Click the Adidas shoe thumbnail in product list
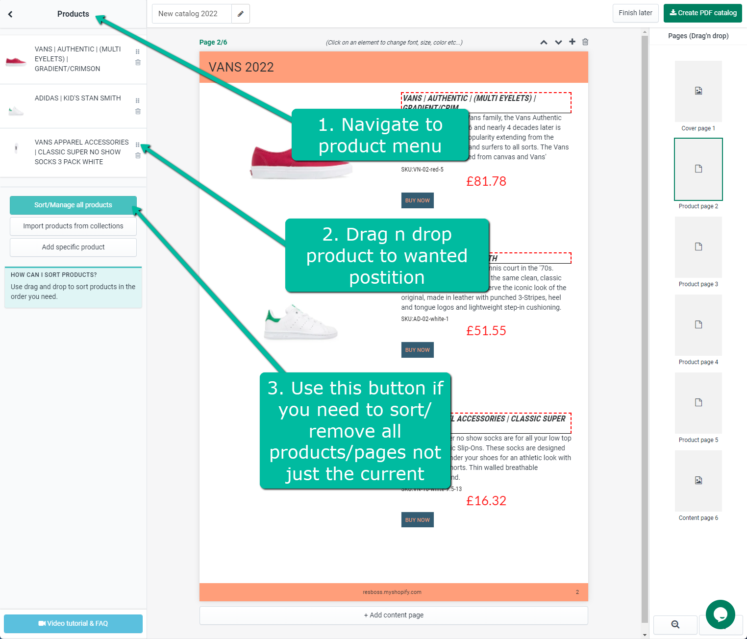The width and height of the screenshot is (747, 639). (16, 111)
